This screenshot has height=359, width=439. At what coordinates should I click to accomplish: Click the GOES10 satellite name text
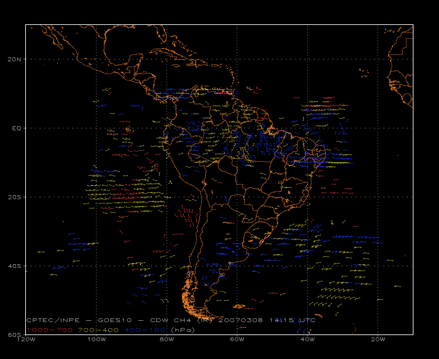click(118, 320)
